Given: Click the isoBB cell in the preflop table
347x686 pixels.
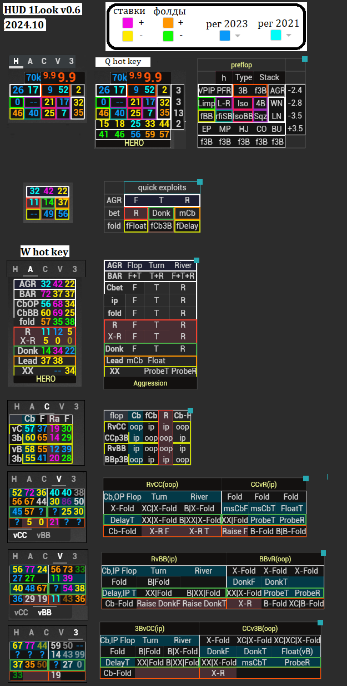Looking at the screenshot, I should [243, 116].
